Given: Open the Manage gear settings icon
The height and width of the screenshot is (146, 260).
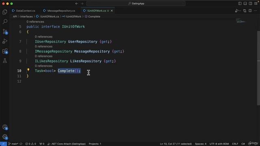Looking at the screenshot, I should 5,137.
